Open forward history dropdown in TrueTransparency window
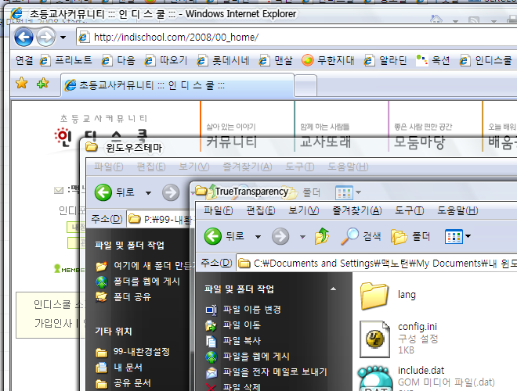Image resolution: width=517 pixels, height=391 pixels. click(x=302, y=237)
